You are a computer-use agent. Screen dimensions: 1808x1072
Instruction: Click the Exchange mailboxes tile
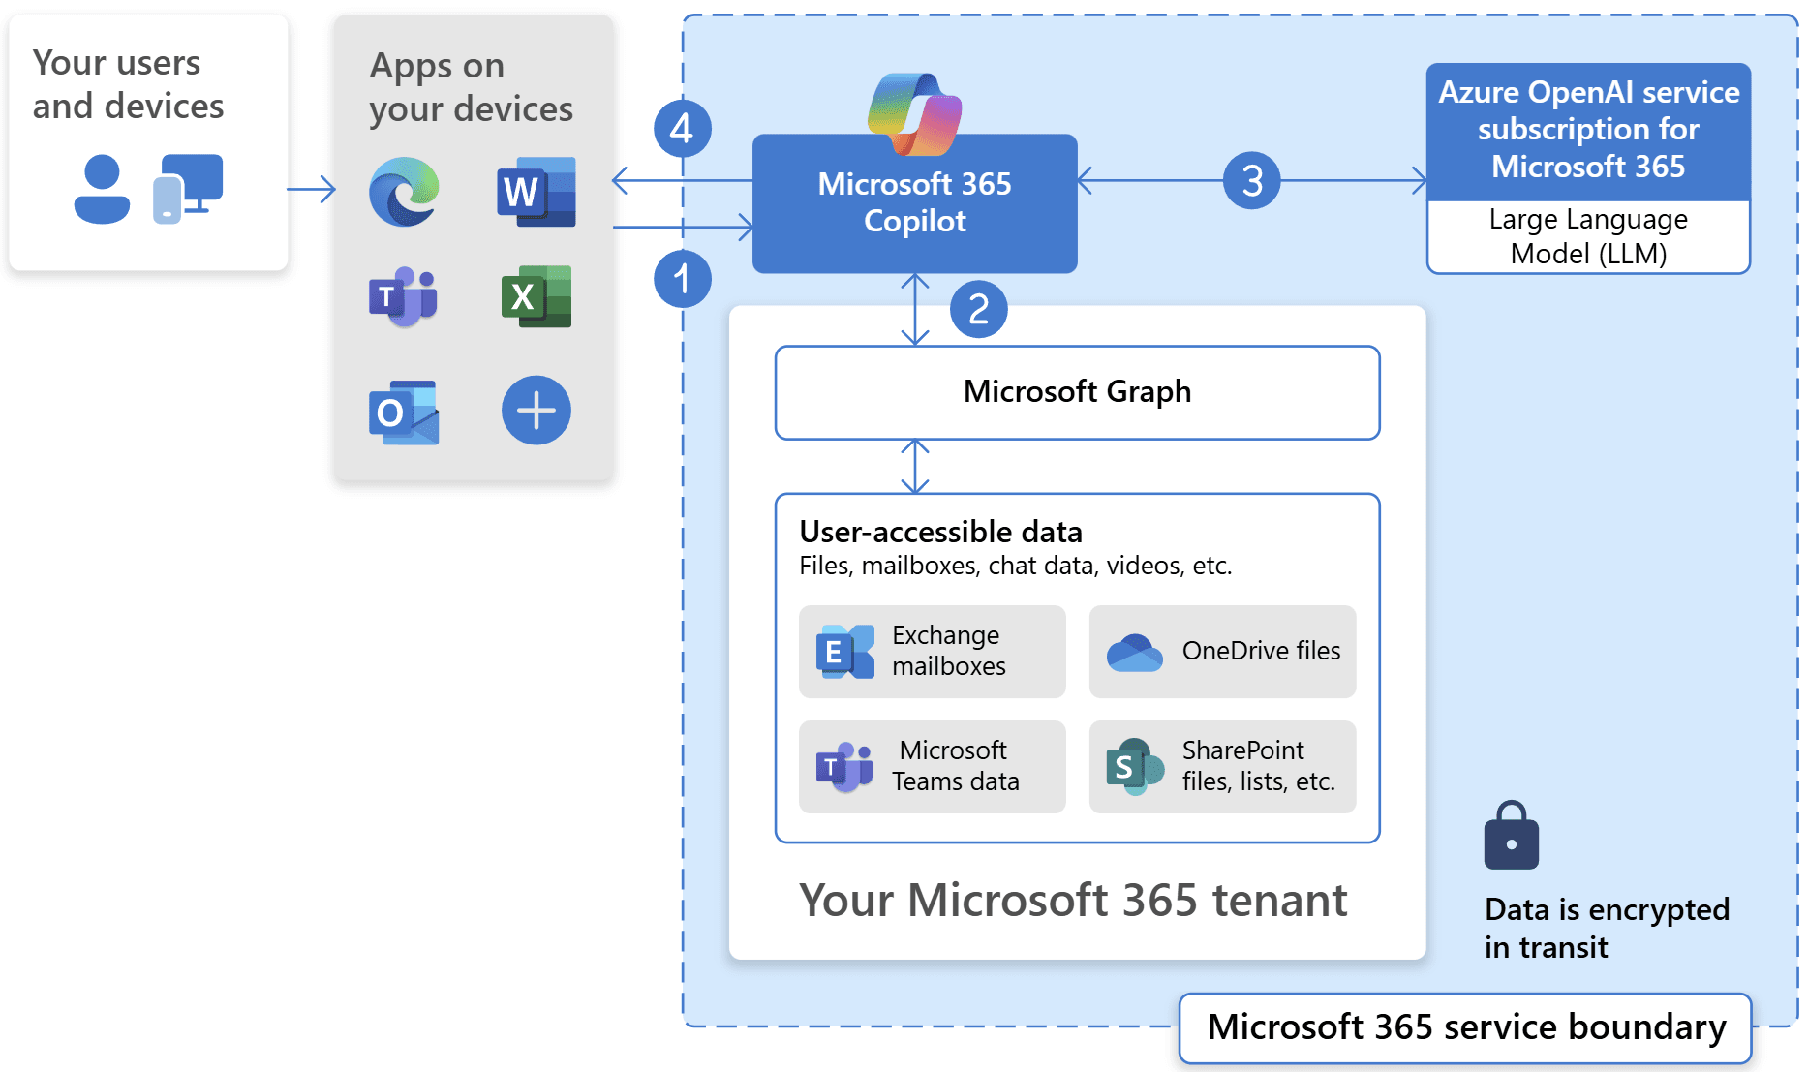[932, 652]
